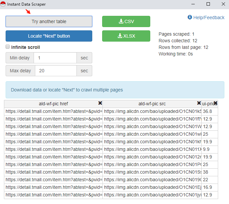Remove the ald-wf-pic src column
The image size is (229, 204).
199,103
